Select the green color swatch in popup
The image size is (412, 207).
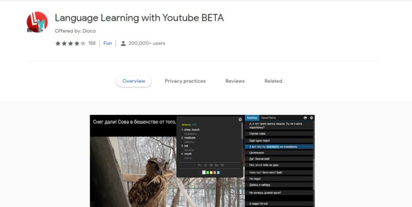tap(207, 172)
